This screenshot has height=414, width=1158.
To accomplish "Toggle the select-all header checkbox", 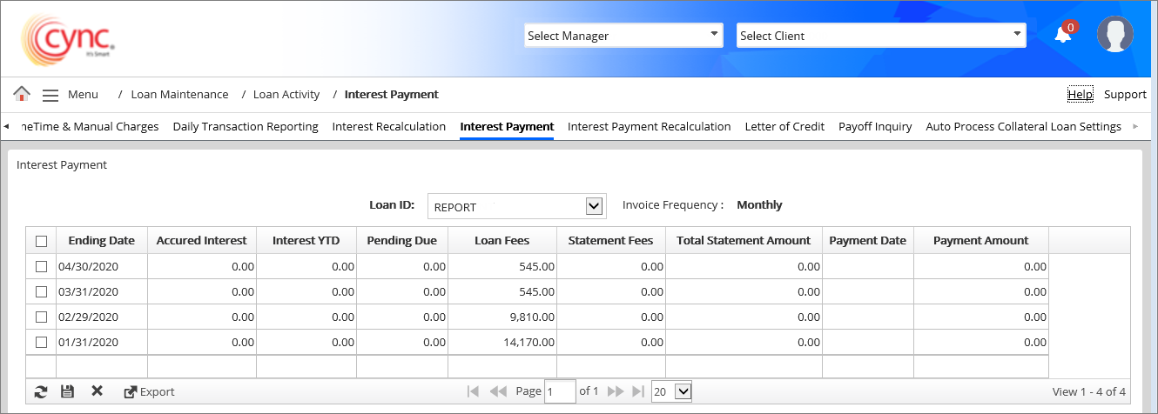I will coord(41,241).
